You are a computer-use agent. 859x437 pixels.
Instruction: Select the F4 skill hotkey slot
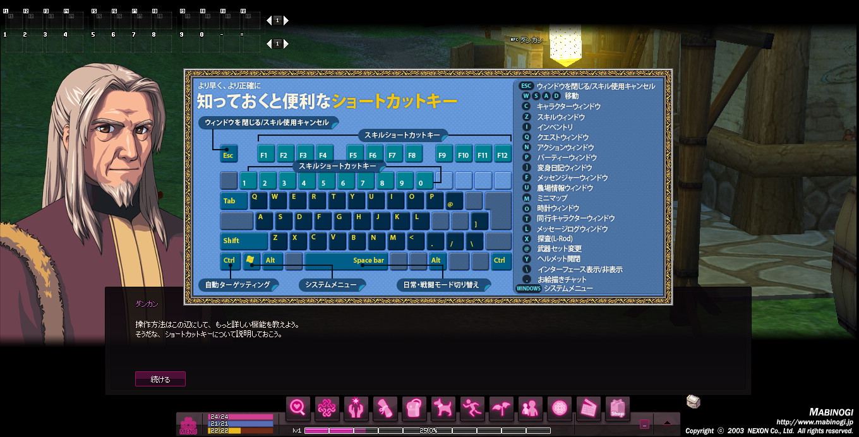point(73,19)
